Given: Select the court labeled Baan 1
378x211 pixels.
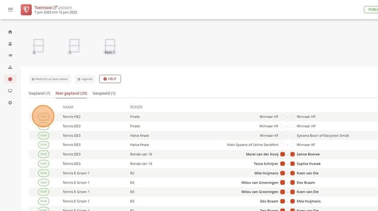Looking at the screenshot, I should pos(110,46).
